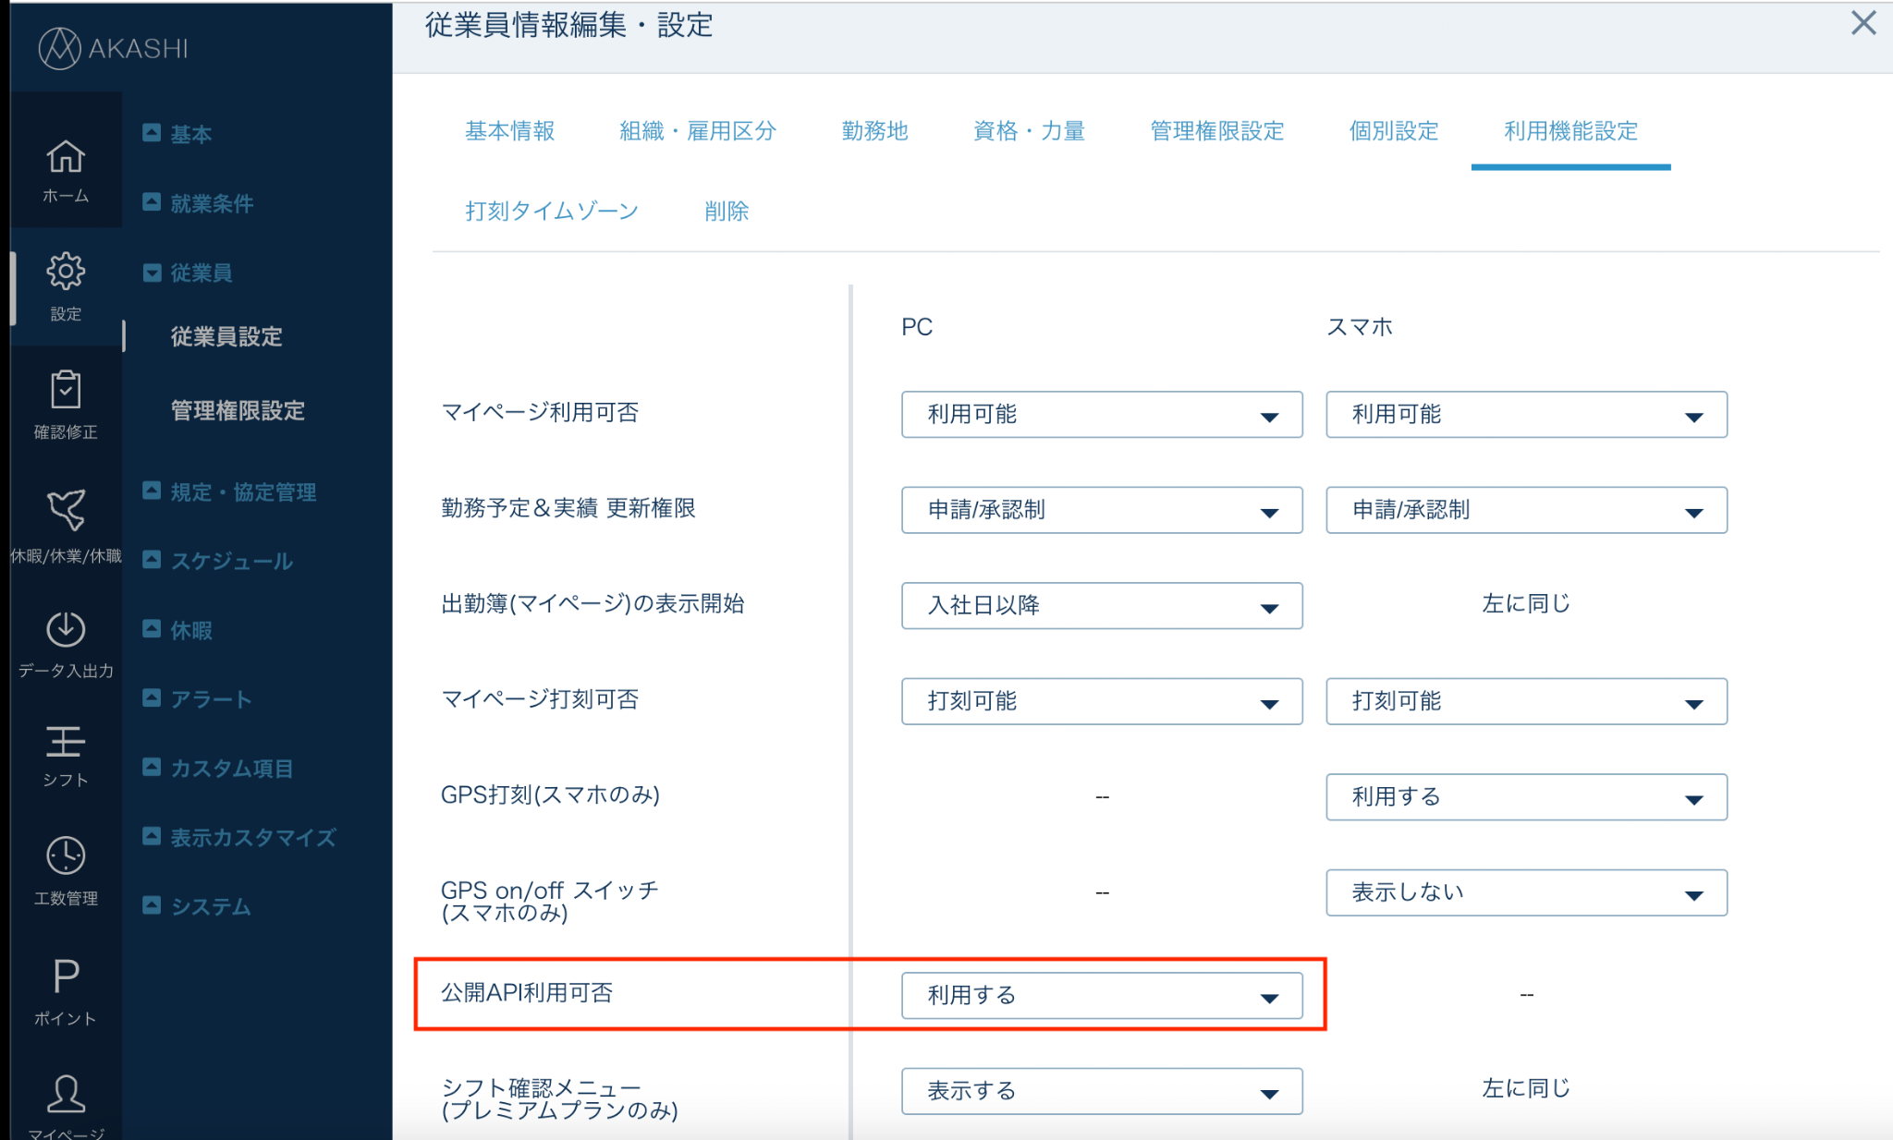Open スマホ GPS打刻 dropdown
This screenshot has width=1893, height=1140.
[x=1526, y=796]
